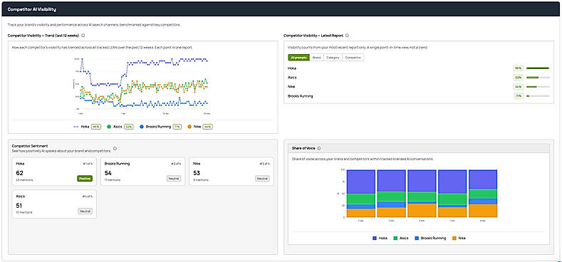The height and width of the screenshot is (262, 562).
Task: Click the Positive badge on Hoka card
Action: (x=85, y=179)
